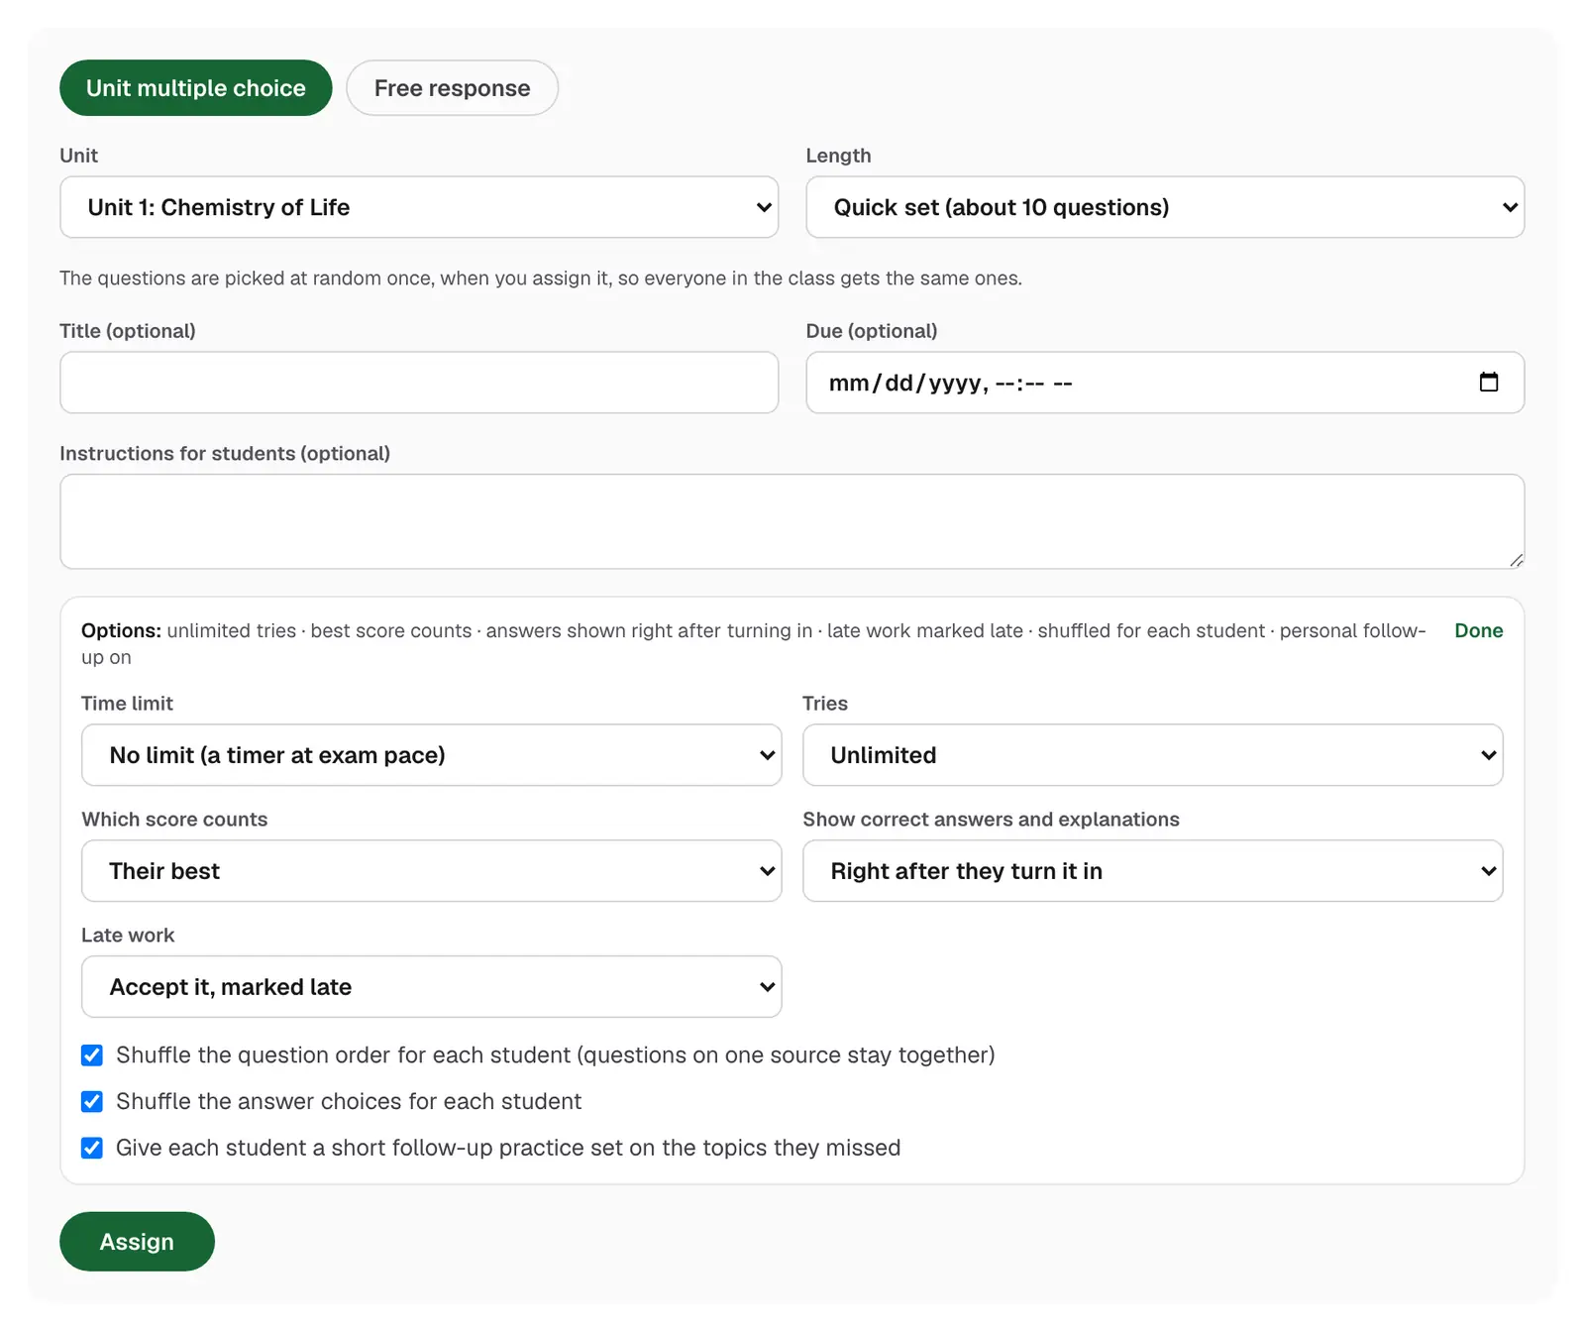Open the Which score counts dropdown

(431, 871)
